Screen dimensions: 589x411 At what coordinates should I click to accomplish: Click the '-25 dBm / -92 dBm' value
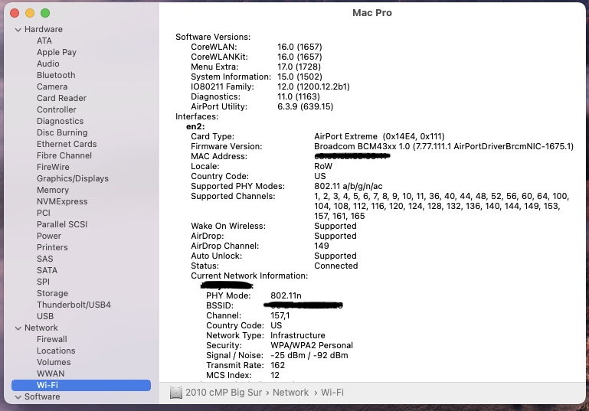coord(309,355)
